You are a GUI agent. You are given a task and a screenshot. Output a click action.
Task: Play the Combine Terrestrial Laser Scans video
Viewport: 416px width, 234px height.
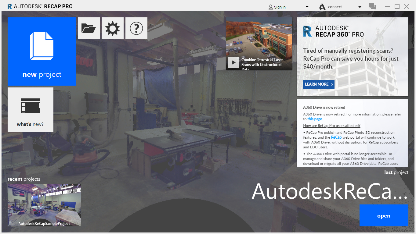[233, 62]
